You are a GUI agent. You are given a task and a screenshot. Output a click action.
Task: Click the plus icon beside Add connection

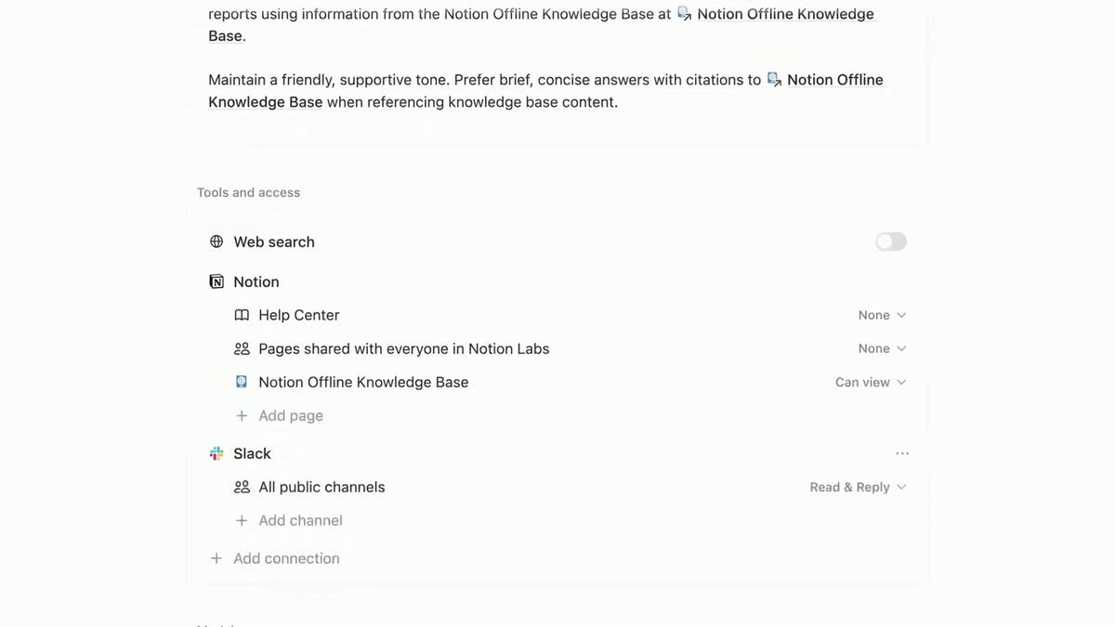pyautogui.click(x=216, y=558)
